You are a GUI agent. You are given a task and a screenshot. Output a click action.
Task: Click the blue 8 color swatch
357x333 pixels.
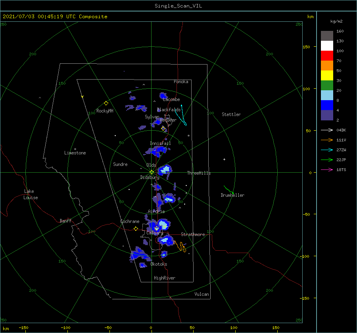327,105
